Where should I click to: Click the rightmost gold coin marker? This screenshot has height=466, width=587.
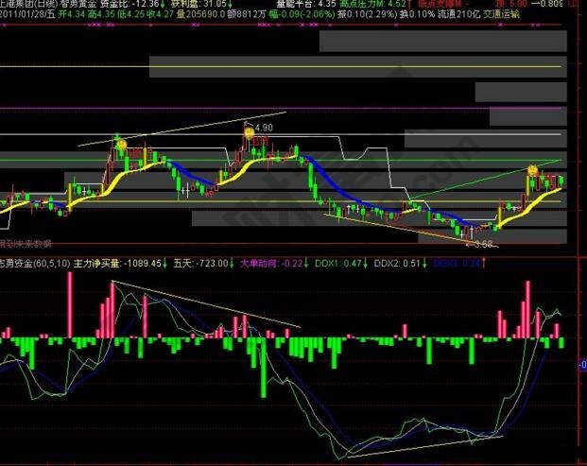click(x=532, y=171)
